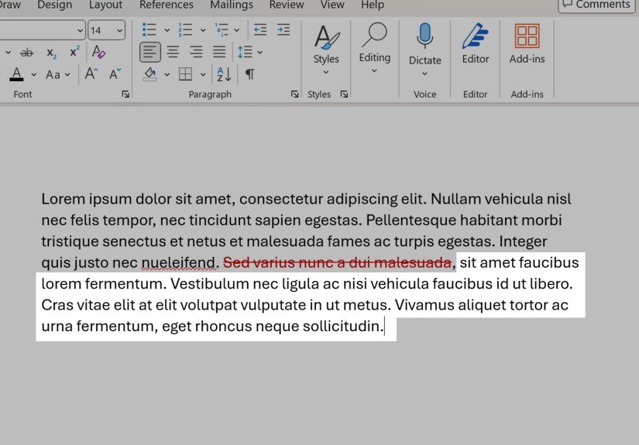Open the Add-ins pane

[x=527, y=43]
